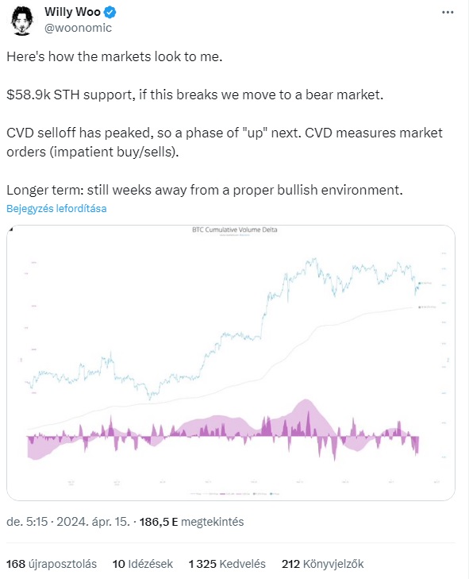469x579 pixels.
Task: Click the chart title text in image
Action: (x=235, y=230)
